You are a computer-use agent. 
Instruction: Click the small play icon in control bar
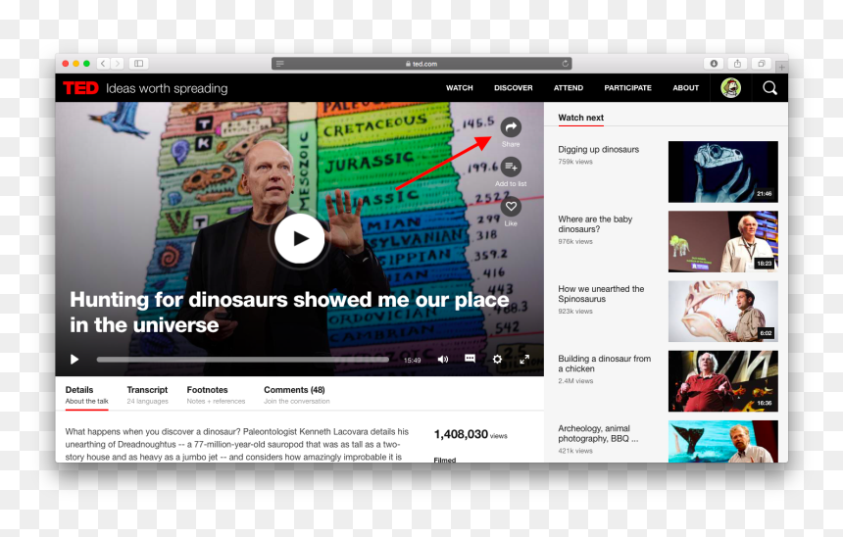coord(74,359)
